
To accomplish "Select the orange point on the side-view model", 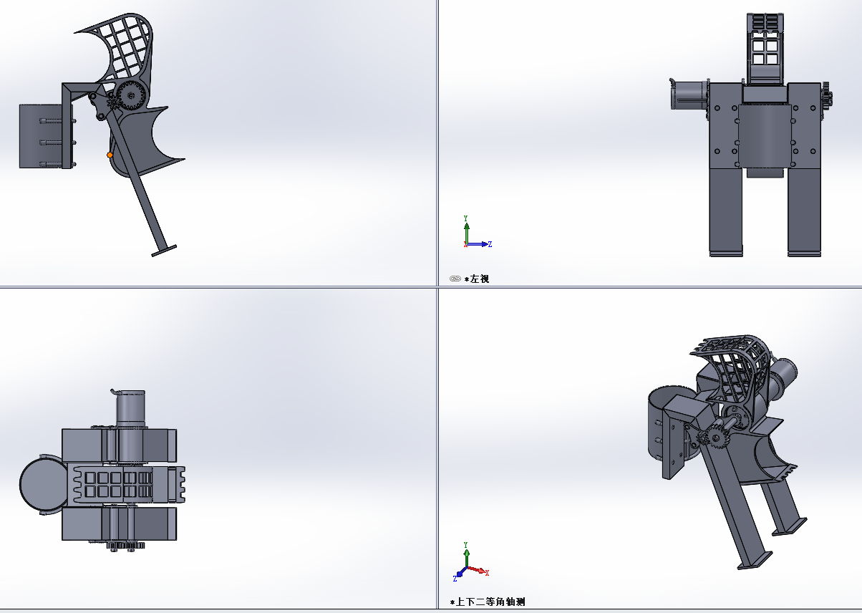I will (110, 155).
